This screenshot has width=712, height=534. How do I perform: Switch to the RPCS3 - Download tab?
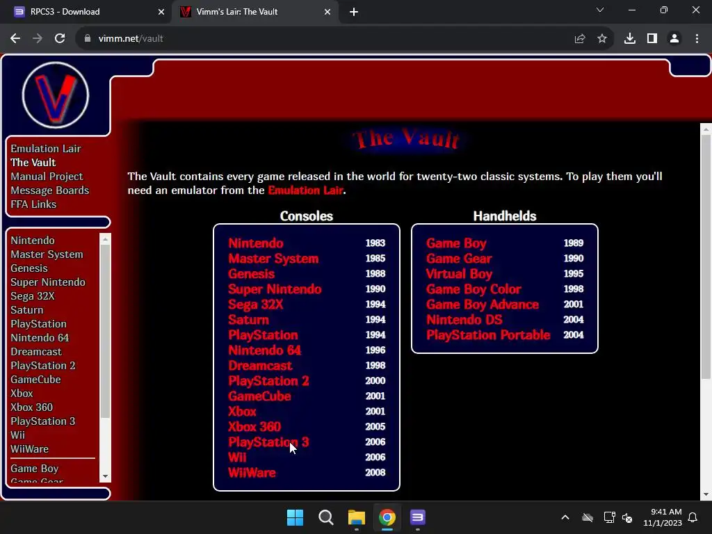(x=86, y=12)
